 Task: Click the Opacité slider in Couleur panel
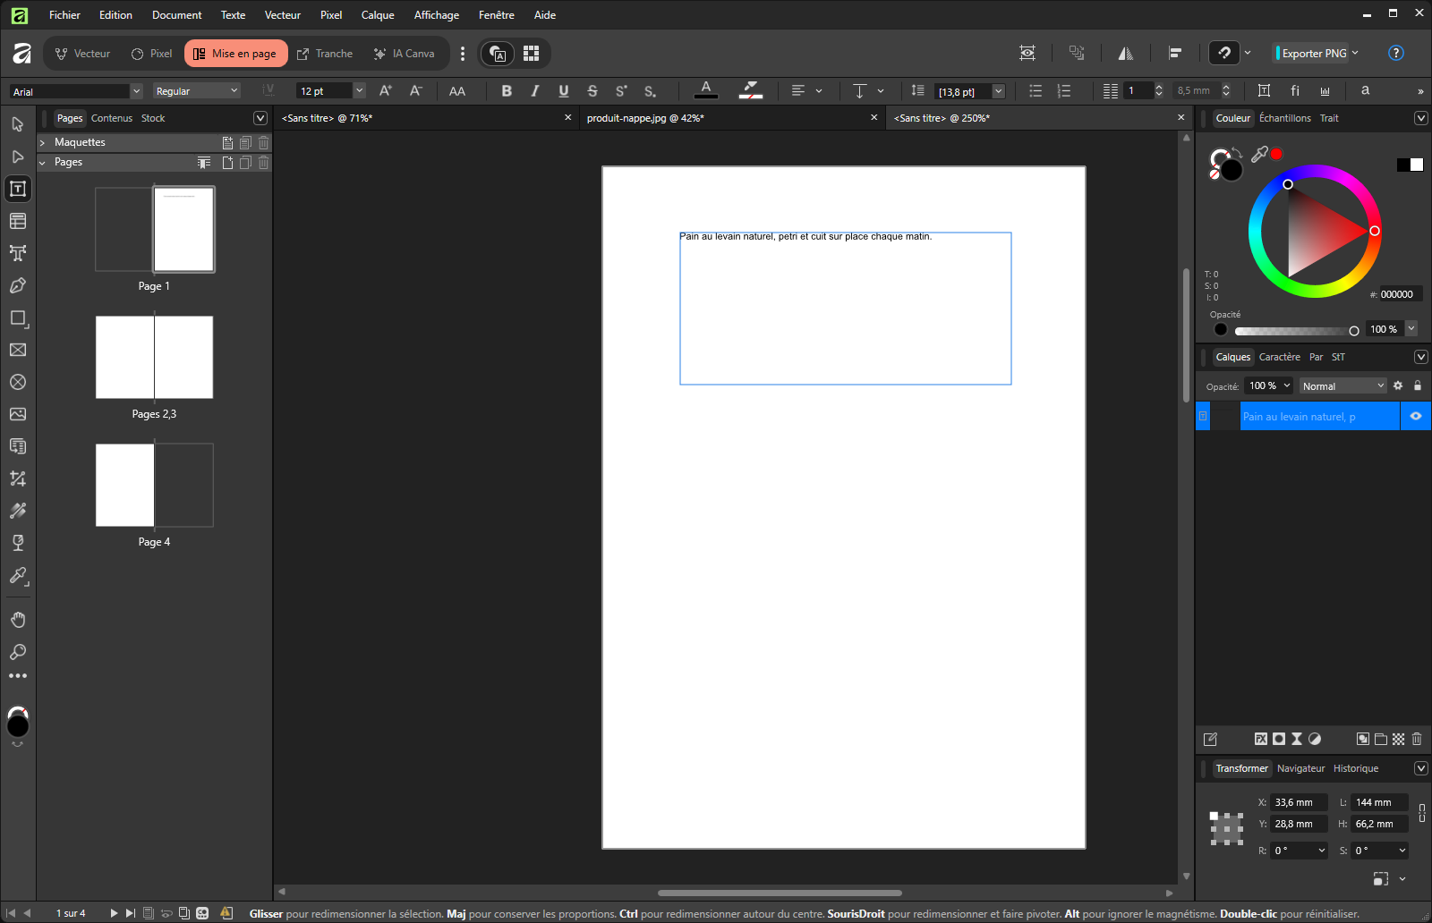1296,331
